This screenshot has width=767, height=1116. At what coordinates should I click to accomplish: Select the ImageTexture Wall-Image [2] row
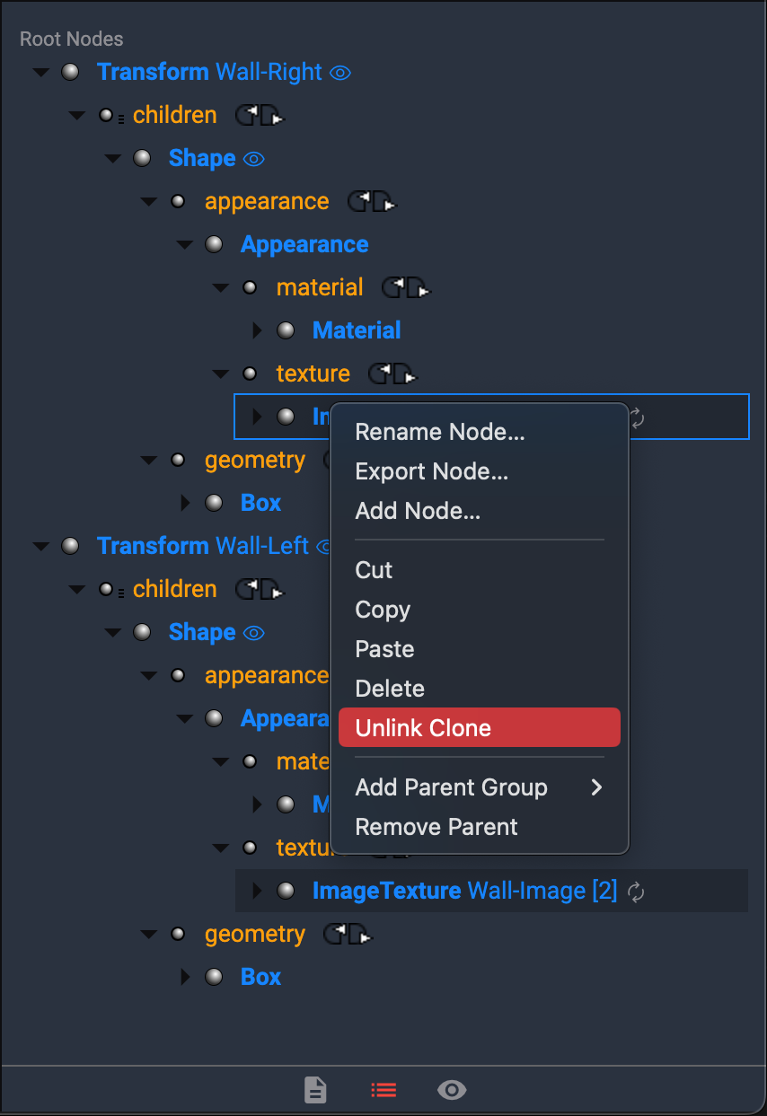[464, 892]
